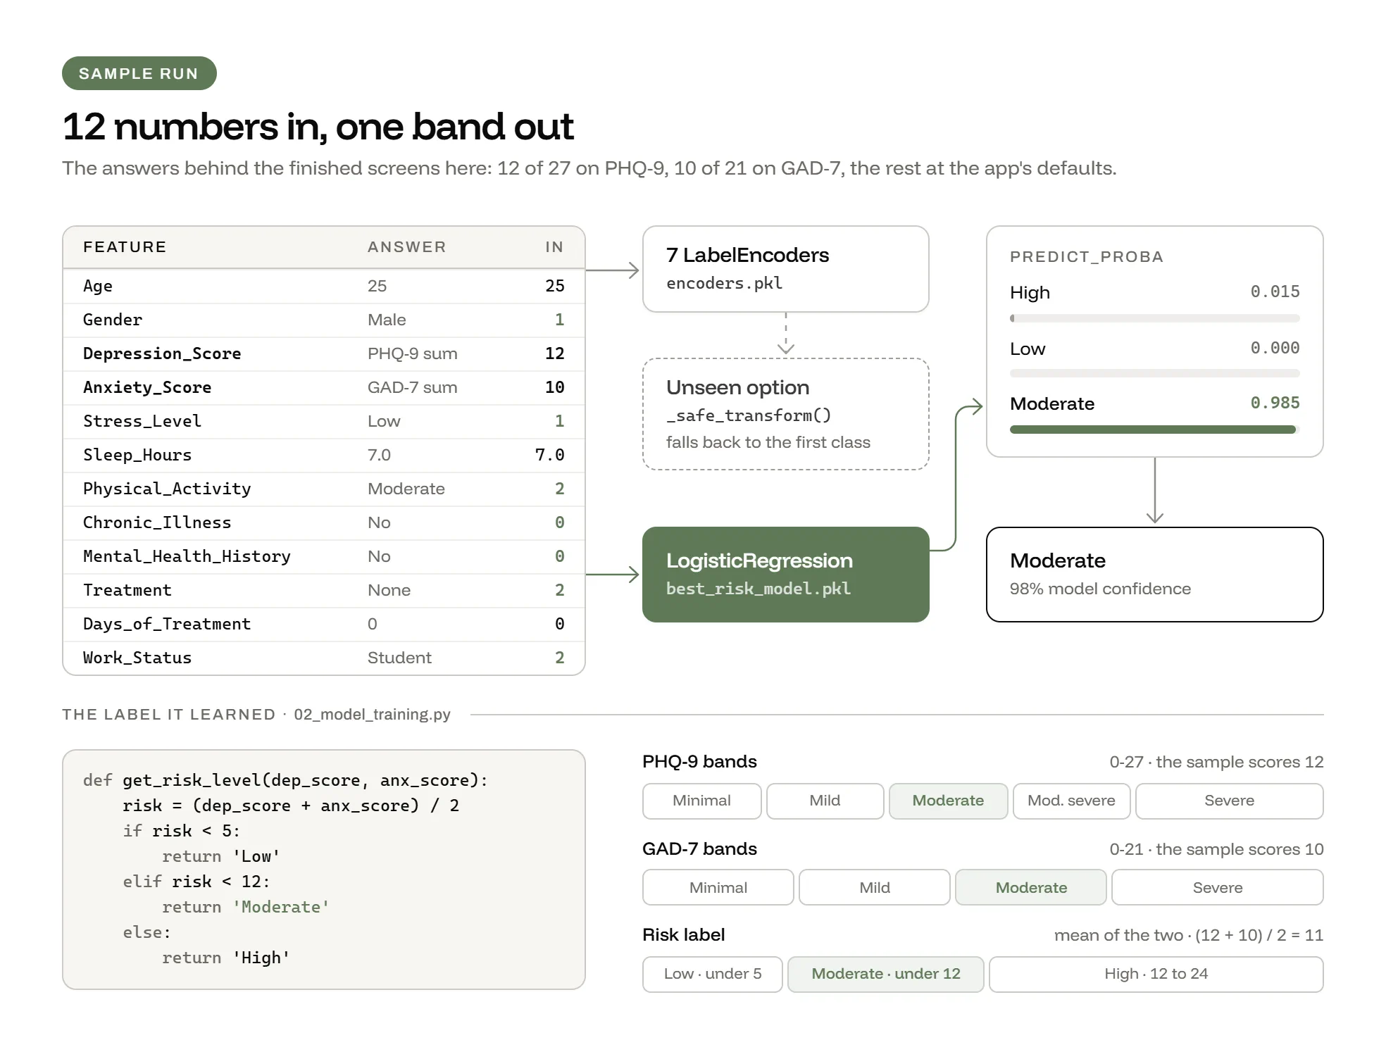
Task: Click the High probability bar
Action: pyautogui.click(x=1154, y=318)
